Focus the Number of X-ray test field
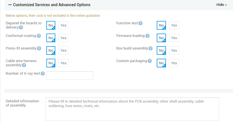The image size is (233, 123). coord(70,75)
